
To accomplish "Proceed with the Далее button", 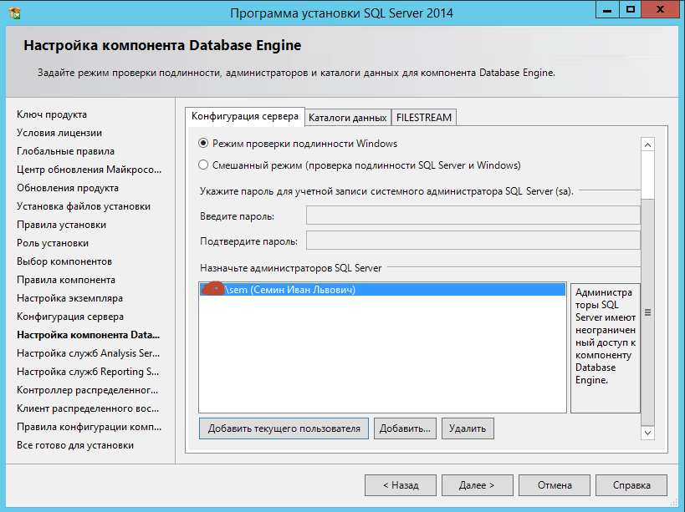I will tap(477, 485).
